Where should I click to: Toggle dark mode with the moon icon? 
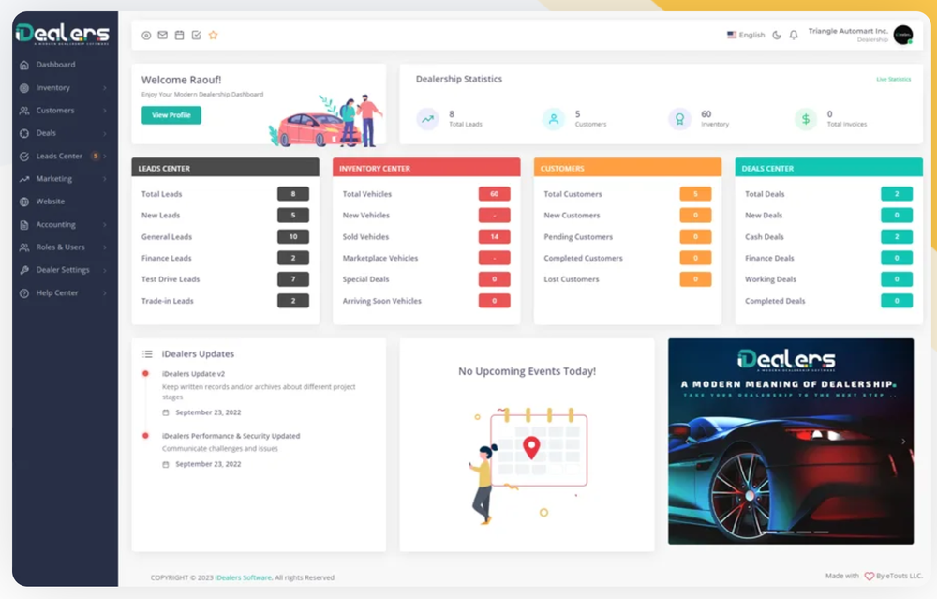[777, 35]
